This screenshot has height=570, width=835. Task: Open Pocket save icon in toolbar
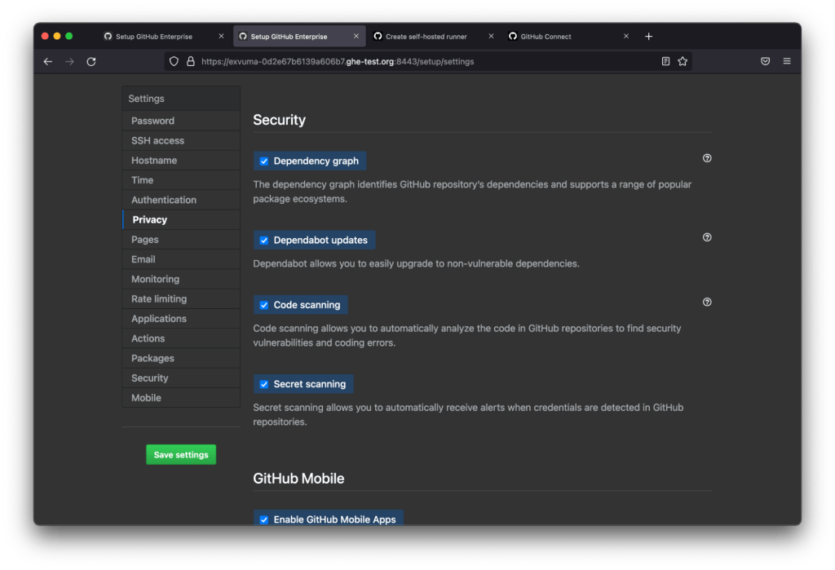tap(765, 61)
